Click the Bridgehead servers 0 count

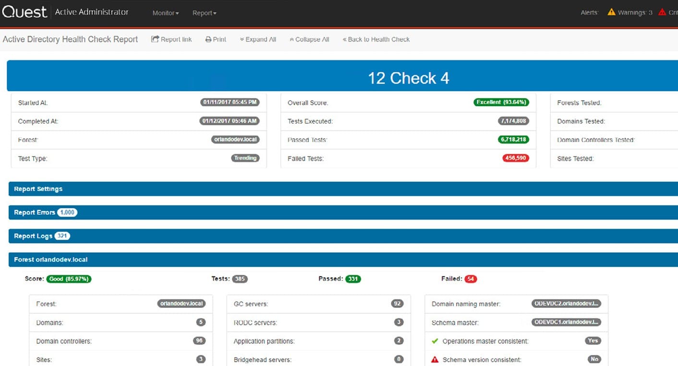[x=399, y=359]
